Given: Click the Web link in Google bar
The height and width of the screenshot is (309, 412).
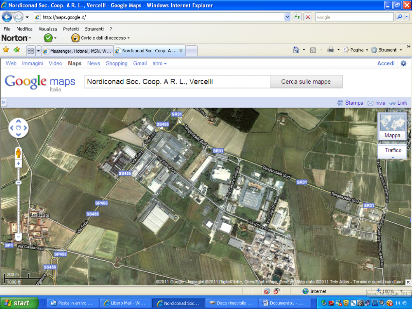Looking at the screenshot, I should pyautogui.click(x=11, y=63).
